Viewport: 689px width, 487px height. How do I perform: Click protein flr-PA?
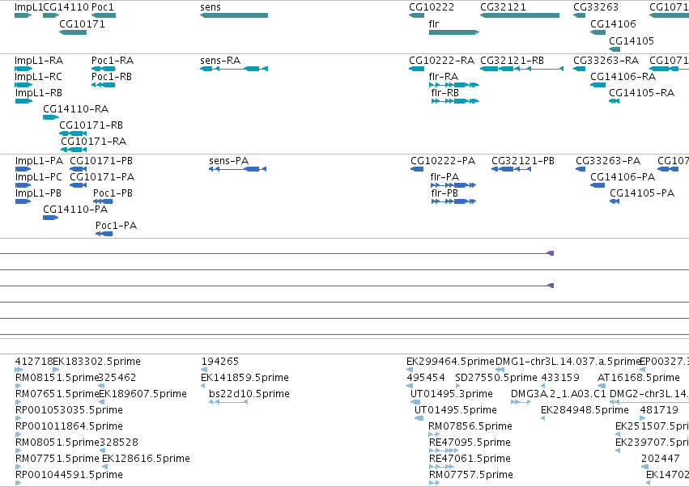444,177
